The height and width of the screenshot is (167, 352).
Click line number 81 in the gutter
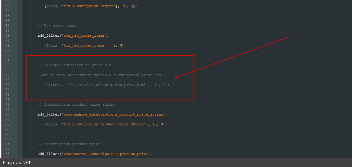click(x=7, y=144)
